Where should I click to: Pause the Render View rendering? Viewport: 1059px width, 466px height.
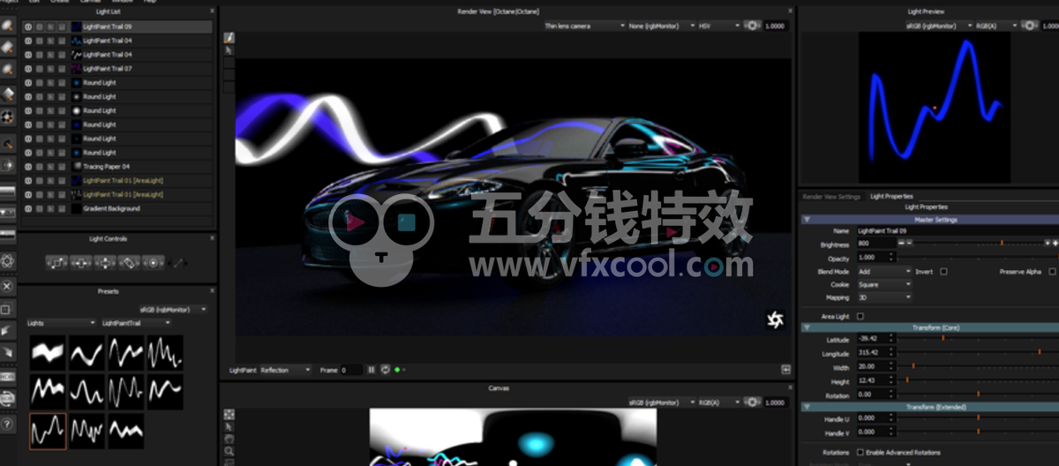point(372,370)
